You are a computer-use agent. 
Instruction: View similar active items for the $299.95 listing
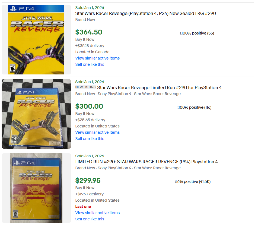(x=97, y=213)
